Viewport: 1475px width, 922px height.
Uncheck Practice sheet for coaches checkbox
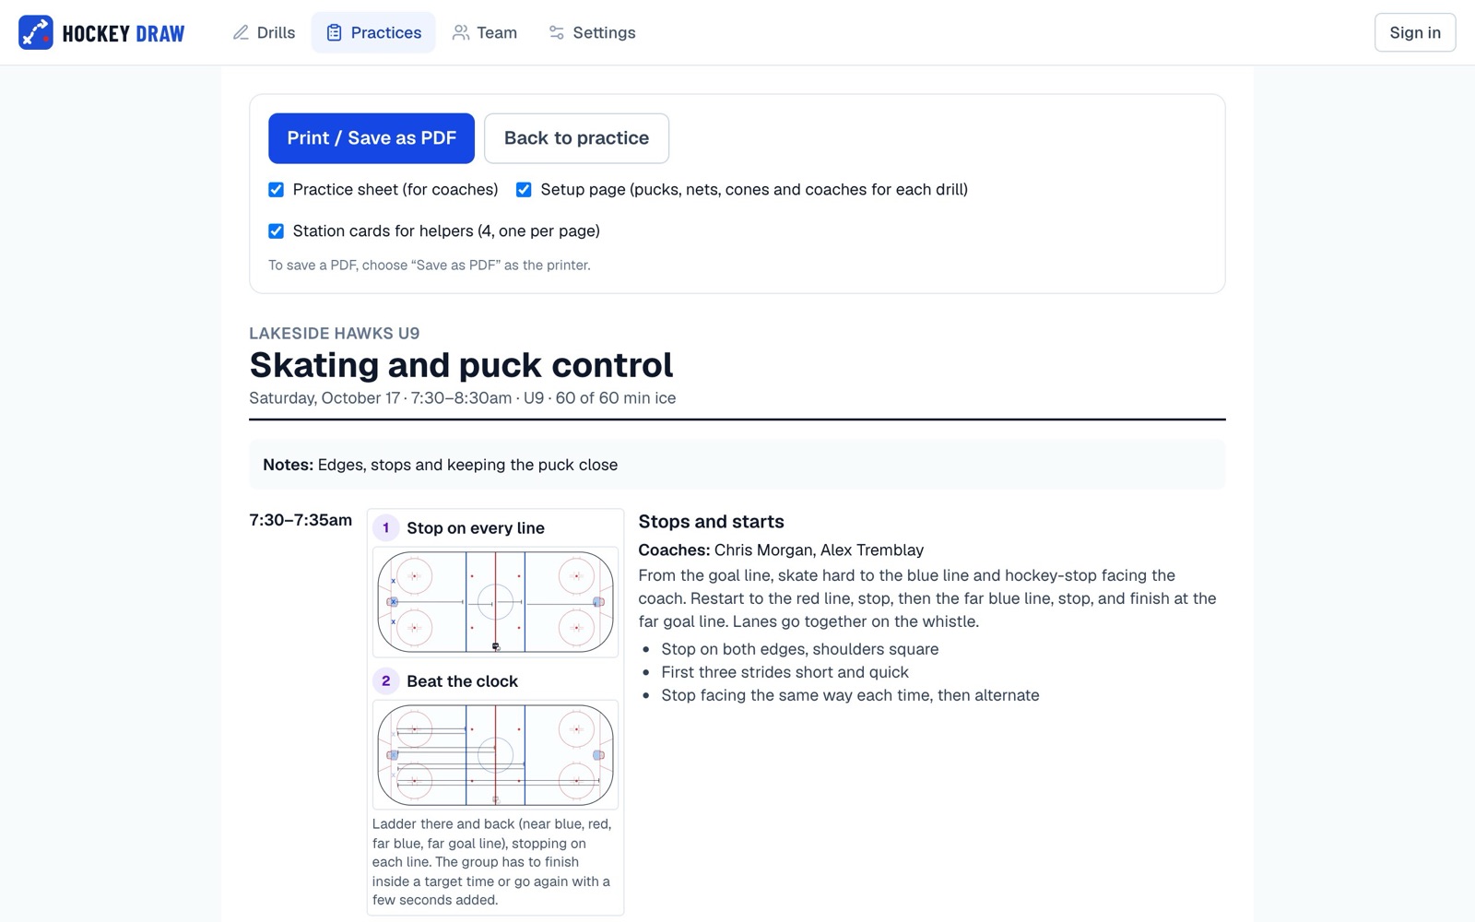pos(276,189)
